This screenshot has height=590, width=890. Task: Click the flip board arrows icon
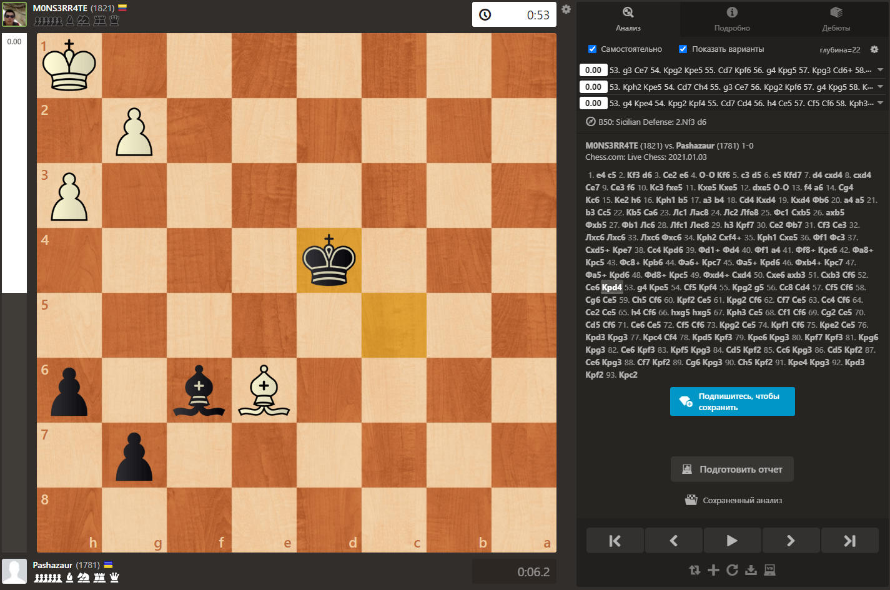(695, 570)
